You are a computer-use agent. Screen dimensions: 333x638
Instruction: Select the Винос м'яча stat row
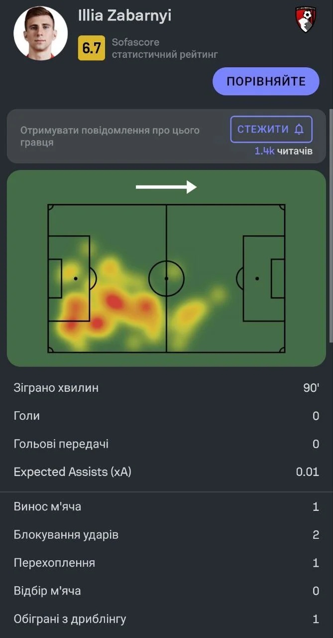pyautogui.click(x=166, y=507)
